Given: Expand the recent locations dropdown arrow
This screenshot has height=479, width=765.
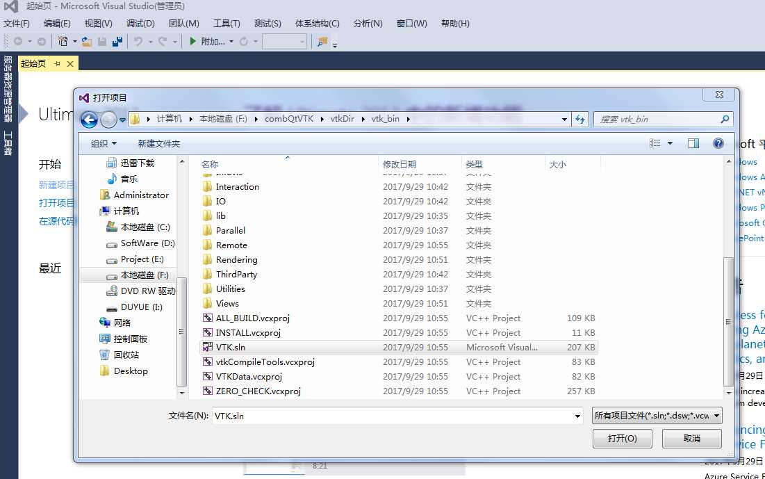Looking at the screenshot, I should (122, 120).
